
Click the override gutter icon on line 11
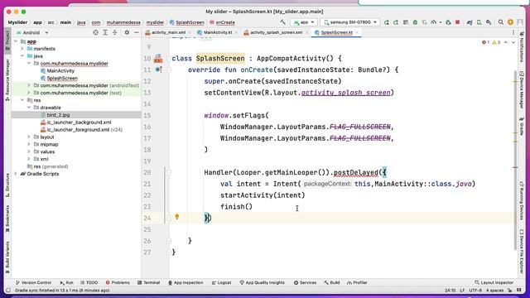[158, 70]
